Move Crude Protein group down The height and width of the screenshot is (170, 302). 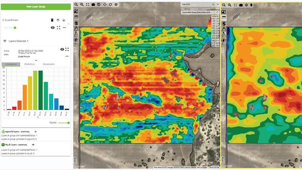[x=64, y=20]
